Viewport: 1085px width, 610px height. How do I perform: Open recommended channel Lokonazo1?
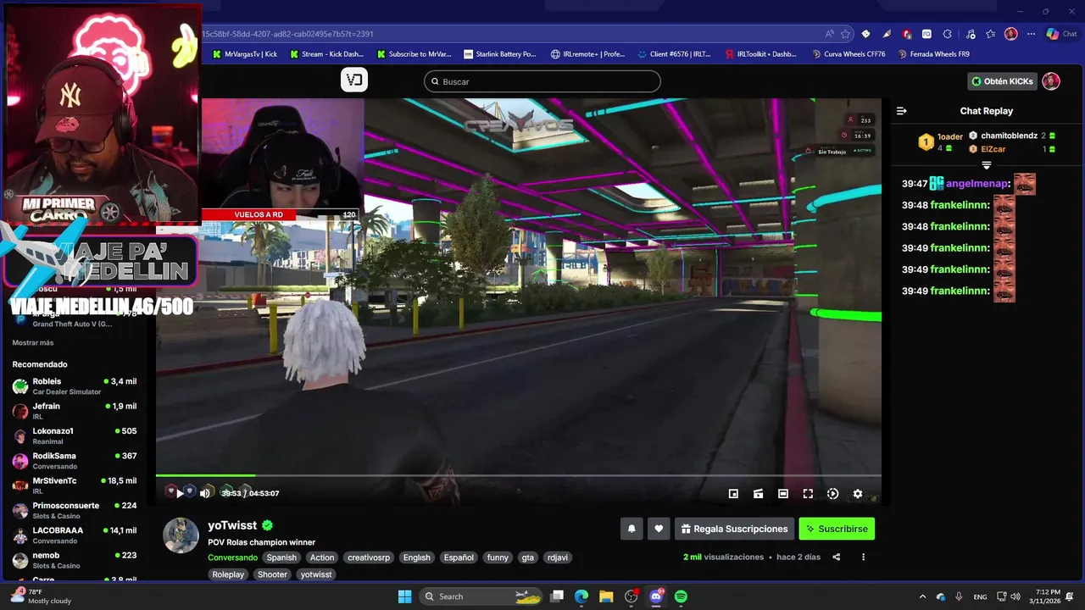point(75,435)
